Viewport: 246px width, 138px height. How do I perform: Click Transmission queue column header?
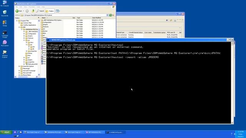coord(159,32)
